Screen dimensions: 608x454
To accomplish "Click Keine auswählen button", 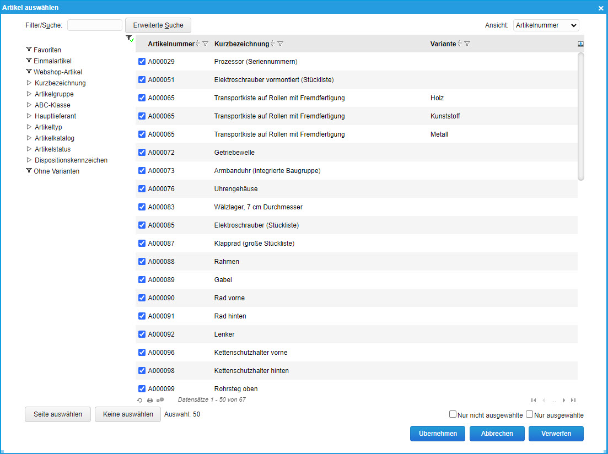I will 128,414.
